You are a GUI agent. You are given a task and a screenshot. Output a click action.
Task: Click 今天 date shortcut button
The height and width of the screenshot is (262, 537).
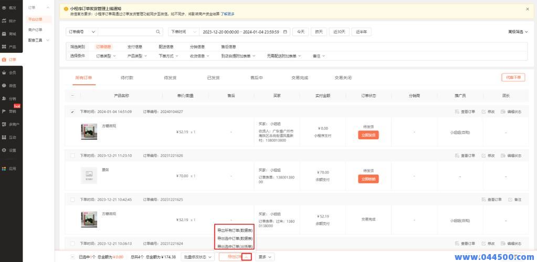(300, 32)
